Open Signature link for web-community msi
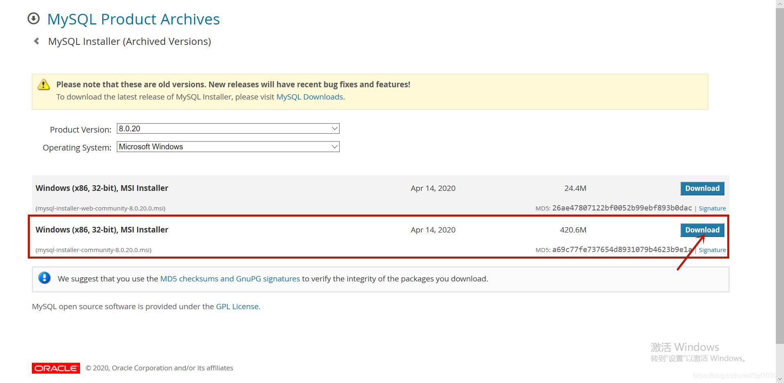Image resolution: width=784 pixels, height=383 pixels. (x=712, y=208)
